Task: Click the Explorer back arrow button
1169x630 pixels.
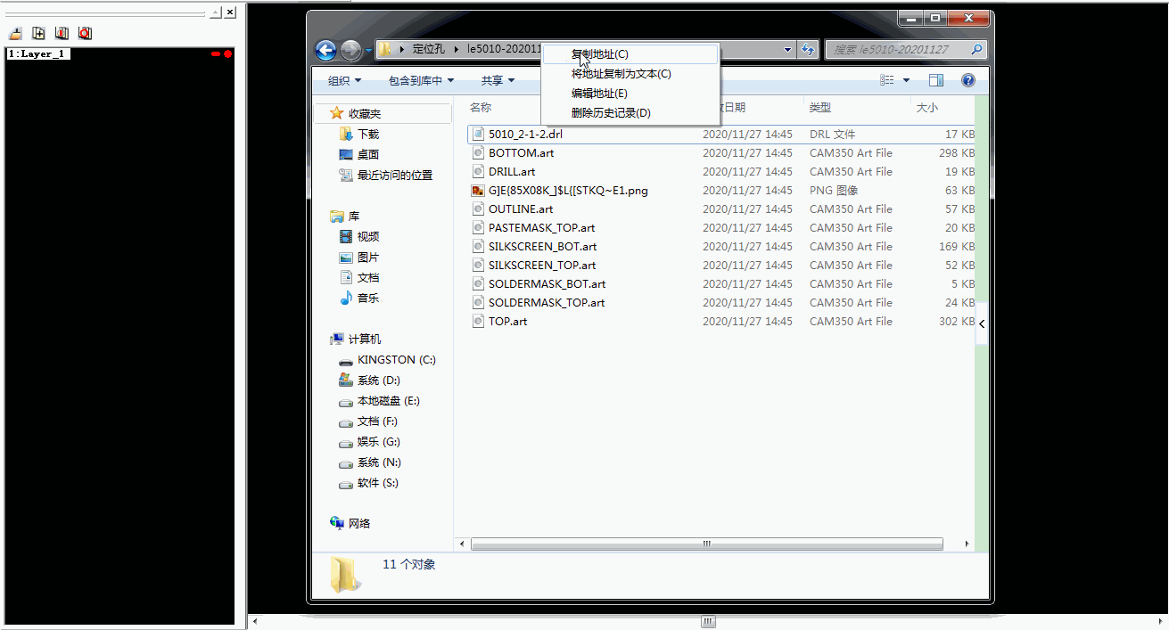Action: click(x=325, y=50)
